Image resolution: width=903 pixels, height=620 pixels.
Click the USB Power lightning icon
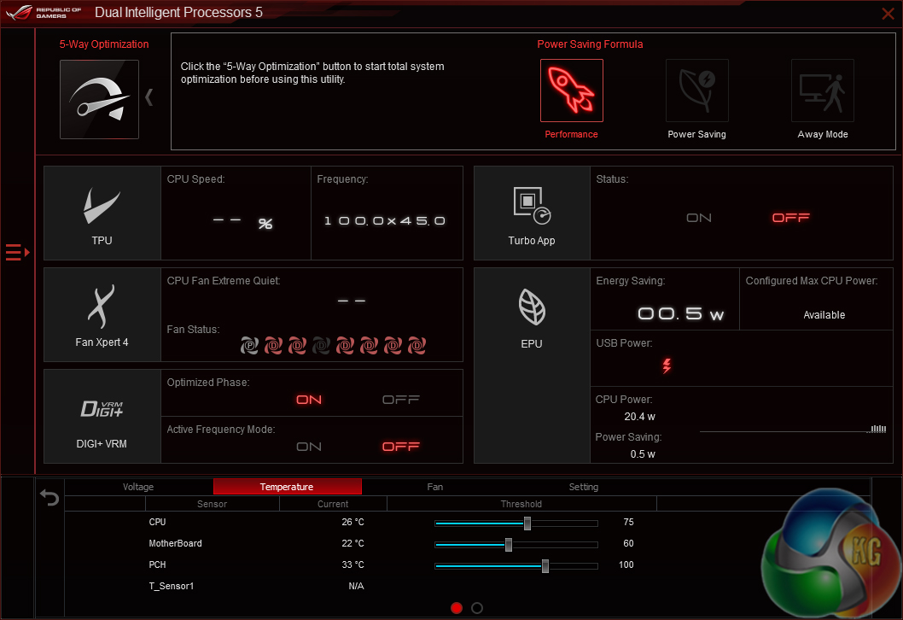(x=667, y=366)
